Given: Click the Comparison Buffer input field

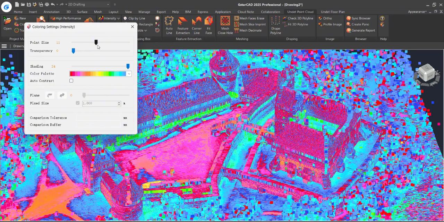Looking at the screenshot, I should pos(99,125).
